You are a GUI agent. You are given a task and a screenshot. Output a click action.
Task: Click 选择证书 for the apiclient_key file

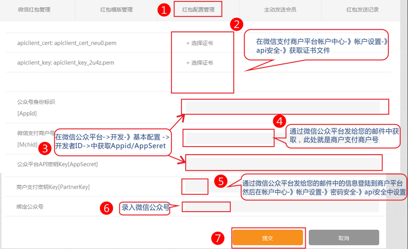click(200, 63)
